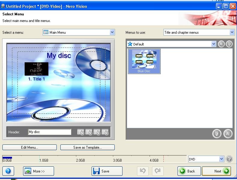Click the Edit Menu button
The width and height of the screenshot is (237, 180).
(x=29, y=147)
